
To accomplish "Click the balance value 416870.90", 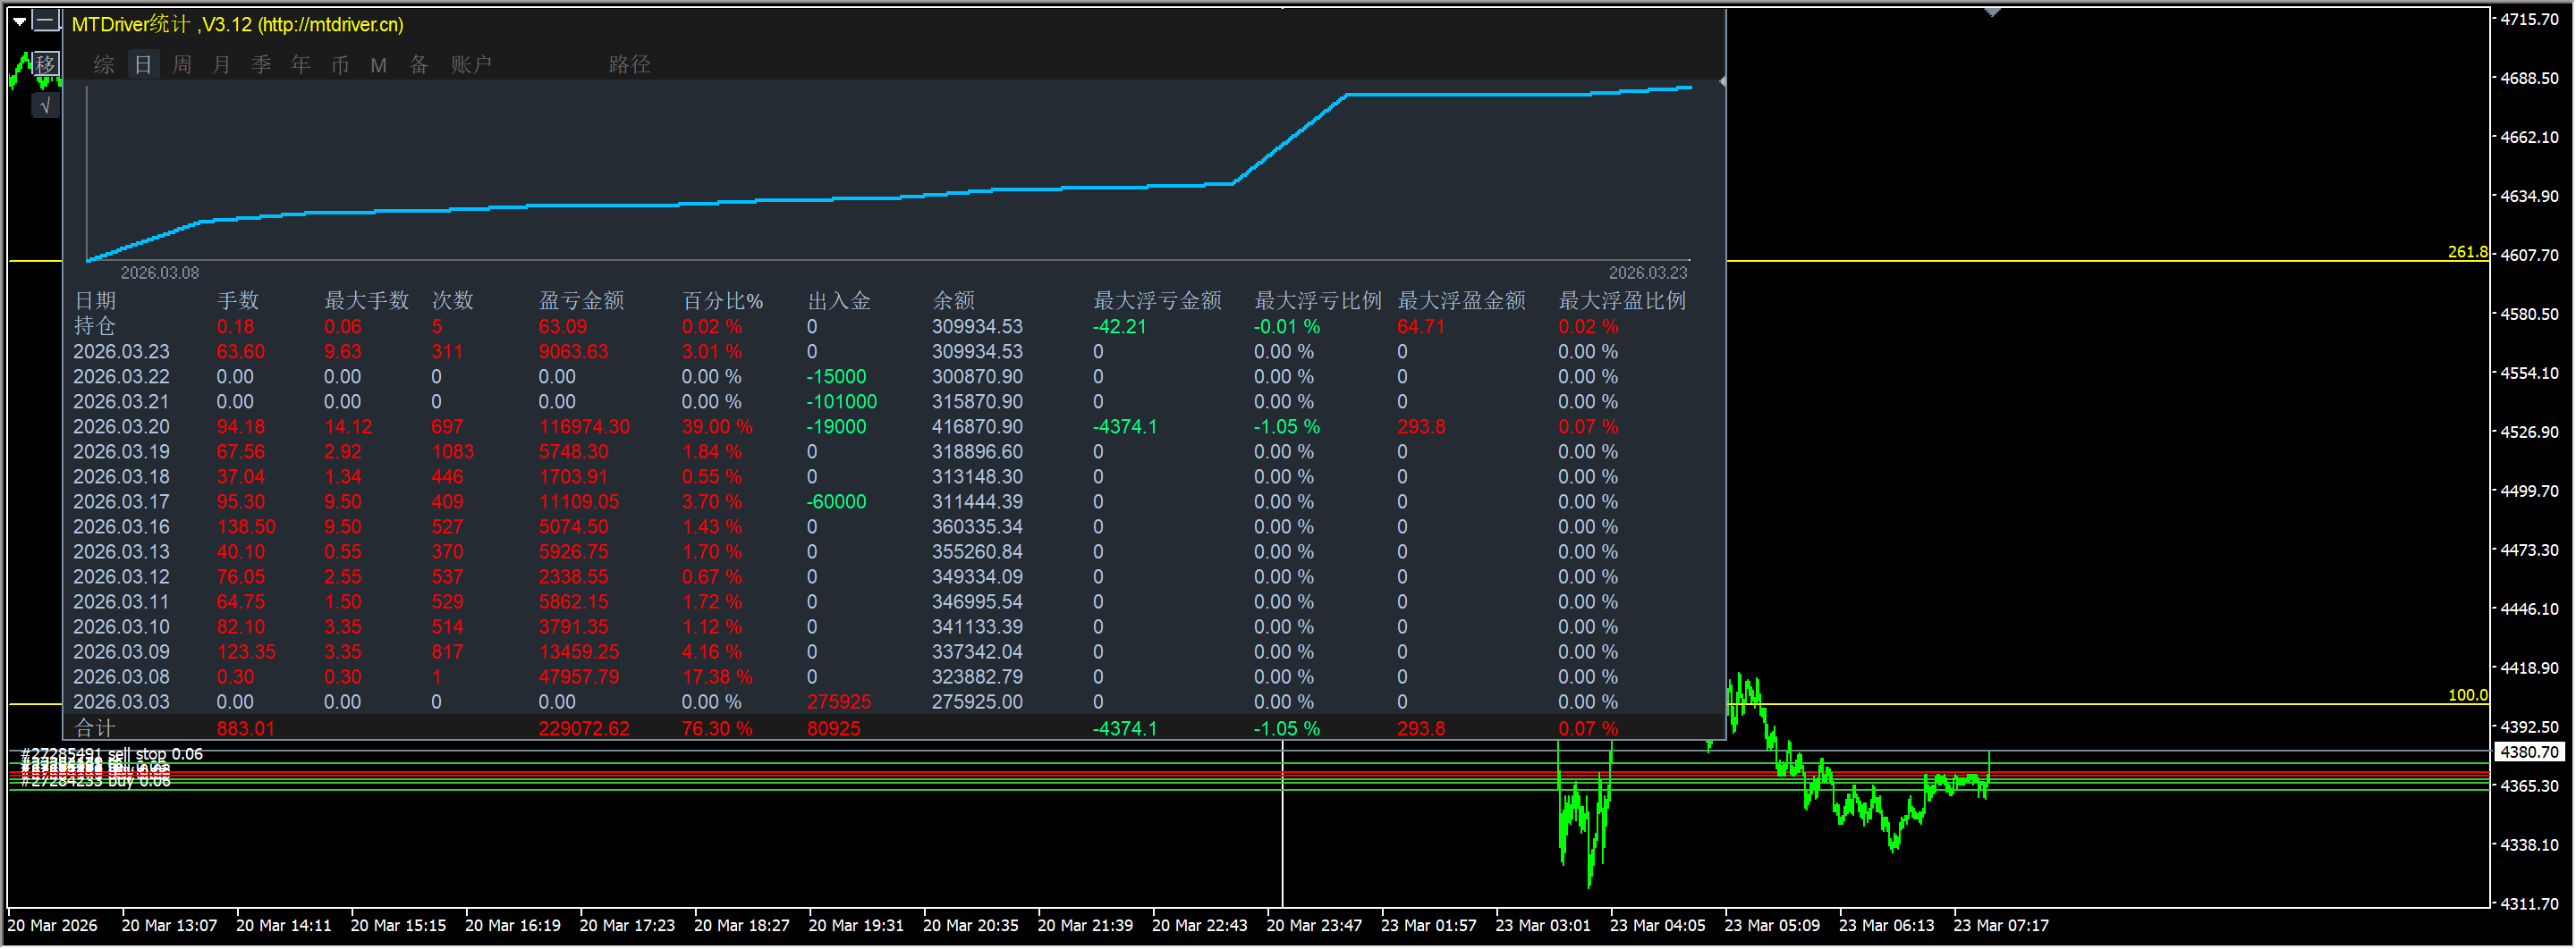I will tap(977, 426).
